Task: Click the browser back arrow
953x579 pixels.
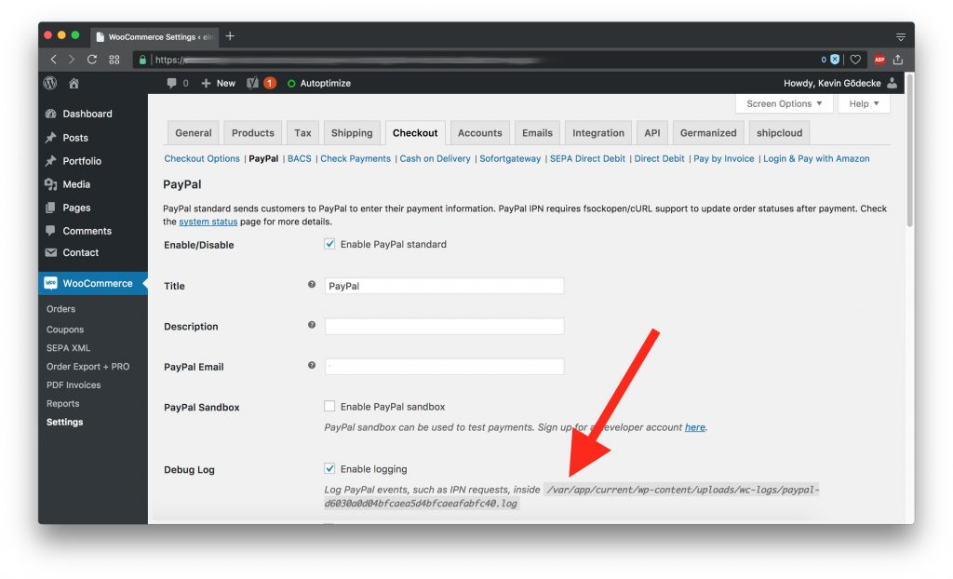Action: (53, 60)
